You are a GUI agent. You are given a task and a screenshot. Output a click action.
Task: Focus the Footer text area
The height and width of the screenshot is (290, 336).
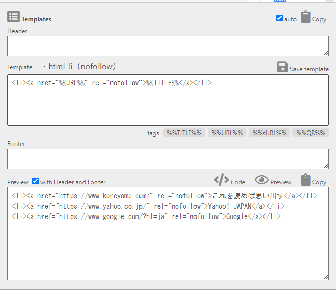click(x=168, y=159)
